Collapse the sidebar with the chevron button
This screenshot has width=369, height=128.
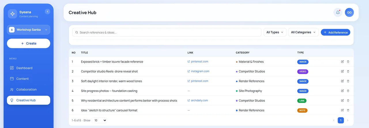click(x=48, y=12)
